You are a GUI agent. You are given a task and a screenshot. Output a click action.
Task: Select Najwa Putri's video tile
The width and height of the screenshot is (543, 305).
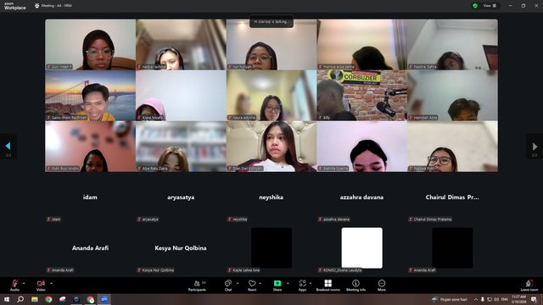pyautogui.click(x=452, y=147)
